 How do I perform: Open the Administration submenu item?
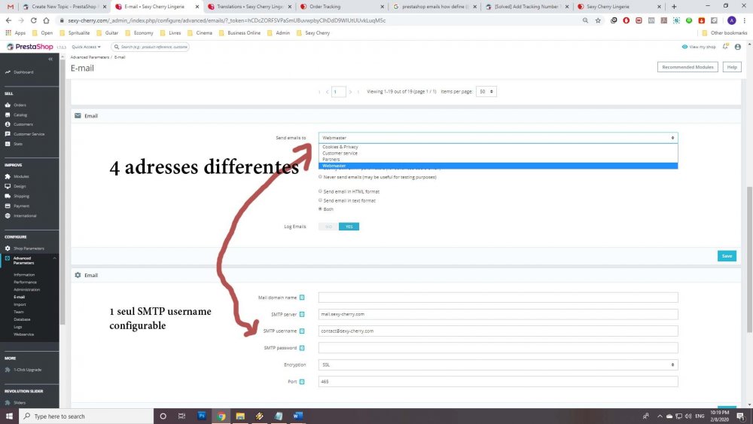tap(26, 289)
